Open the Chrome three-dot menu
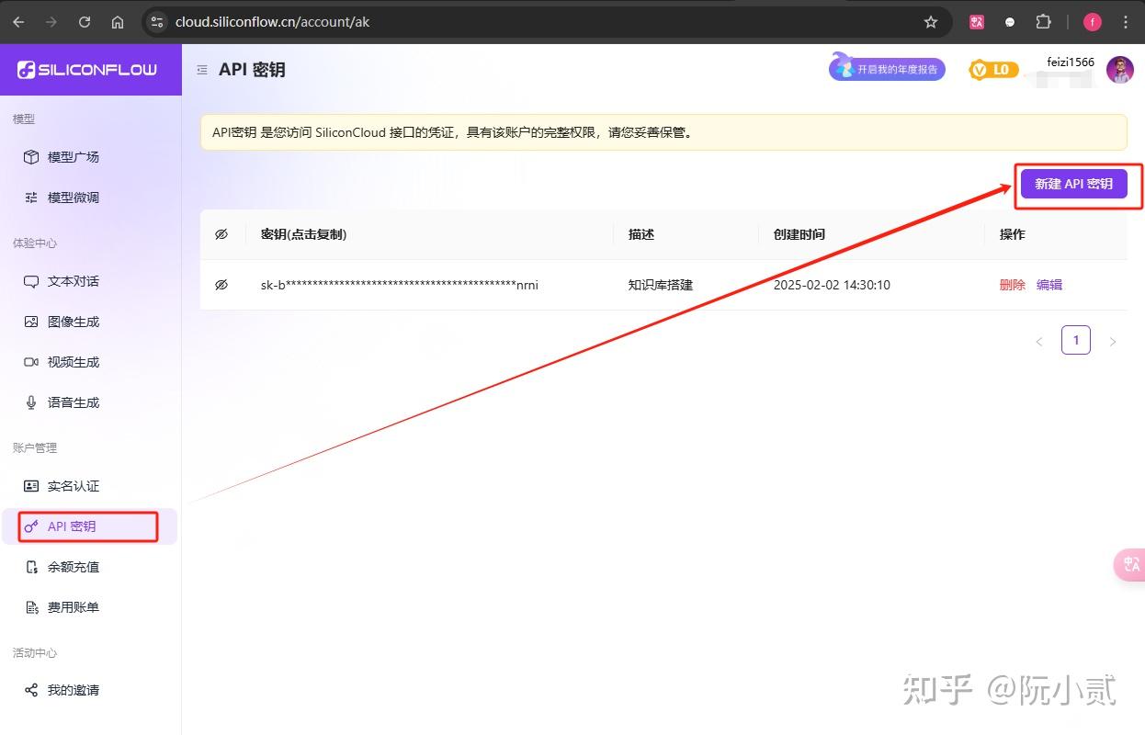Image resolution: width=1145 pixels, height=735 pixels. (x=1126, y=22)
